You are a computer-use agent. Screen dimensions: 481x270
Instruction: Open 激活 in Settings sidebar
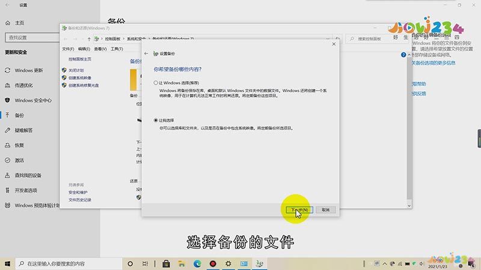(x=19, y=160)
